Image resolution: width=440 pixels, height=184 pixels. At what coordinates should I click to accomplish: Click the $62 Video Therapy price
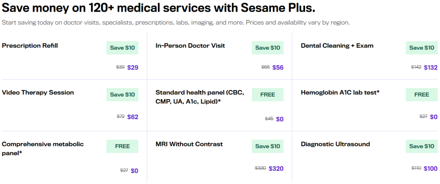click(133, 117)
